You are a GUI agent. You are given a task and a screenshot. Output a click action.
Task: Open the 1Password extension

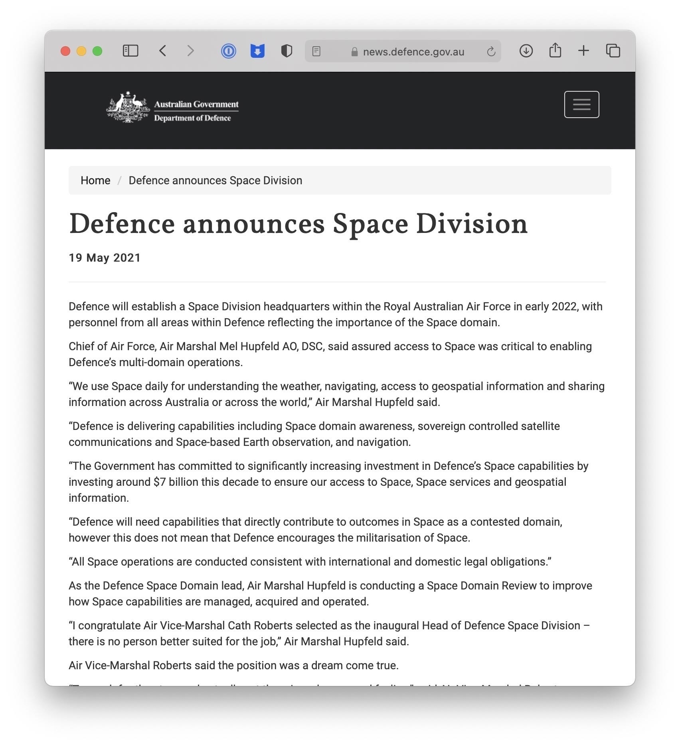pyautogui.click(x=228, y=51)
